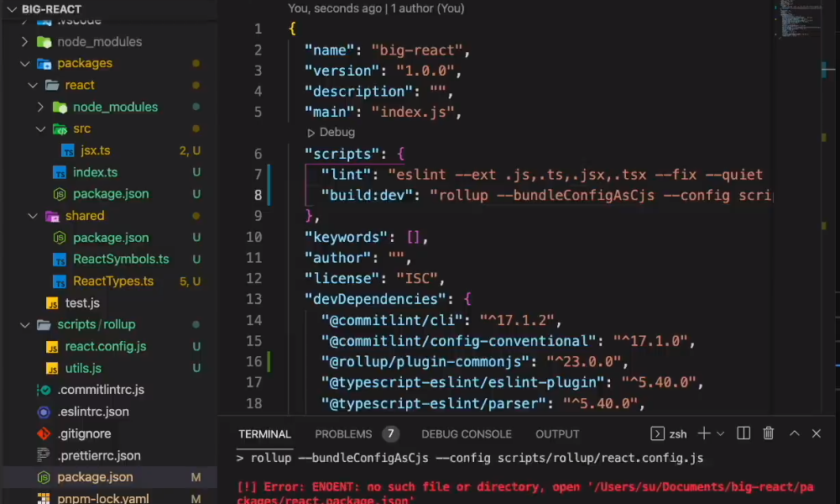Switch to the TERMINAL tab
The width and height of the screenshot is (840, 504).
click(264, 434)
